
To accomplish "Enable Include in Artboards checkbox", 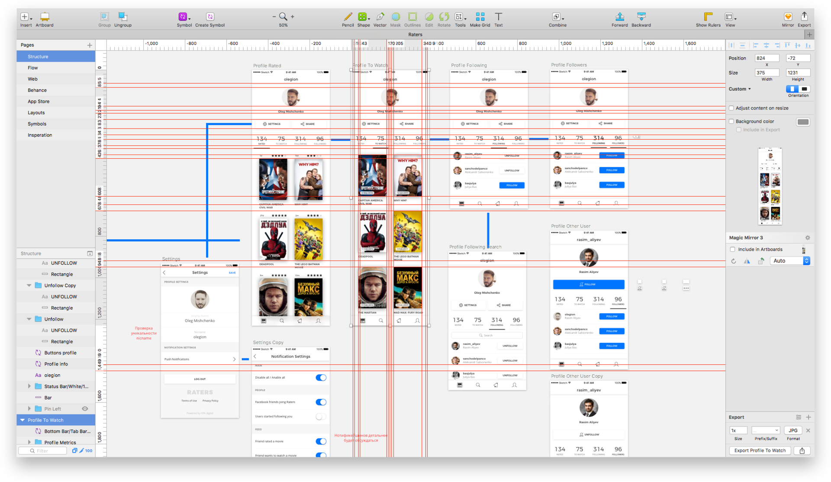I will click(733, 248).
